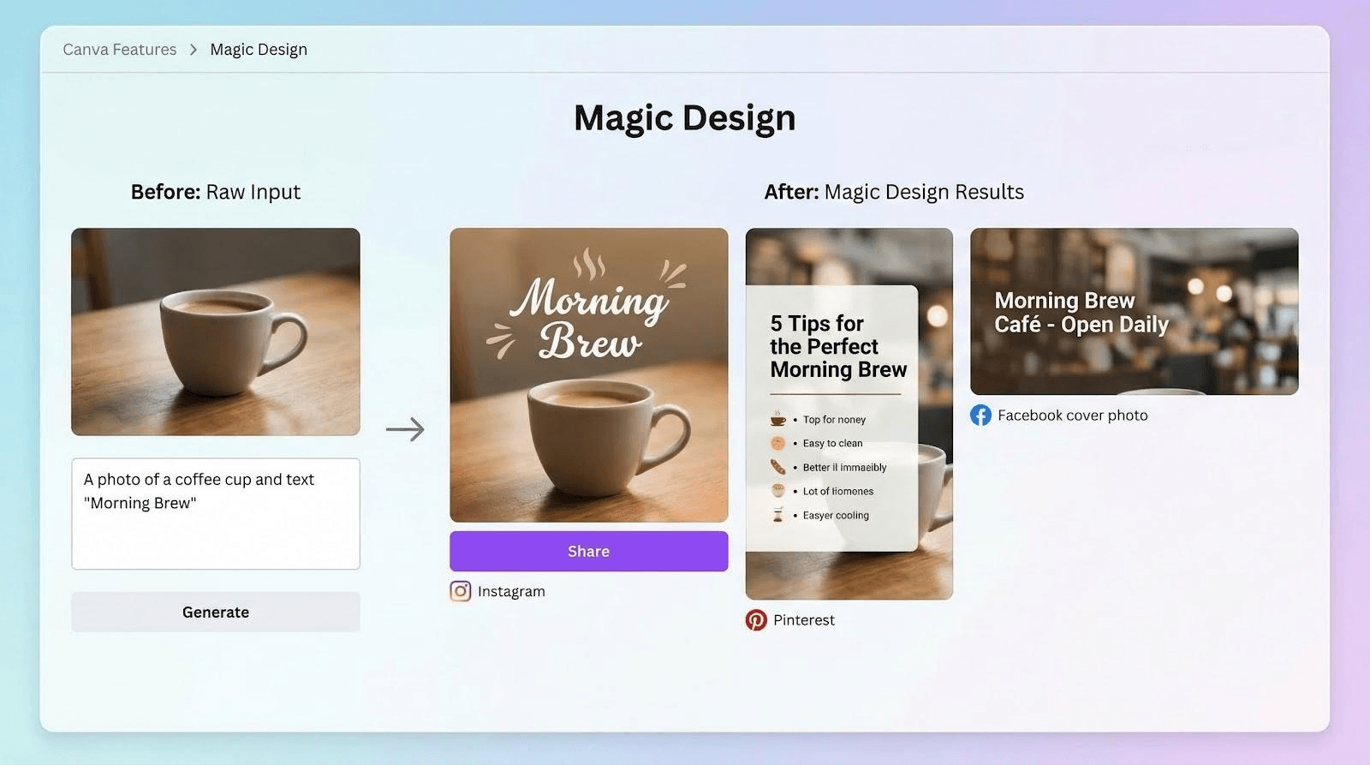This screenshot has width=1370, height=765.
Task: Open Canva Features breadcrumb link
Action: click(x=120, y=50)
